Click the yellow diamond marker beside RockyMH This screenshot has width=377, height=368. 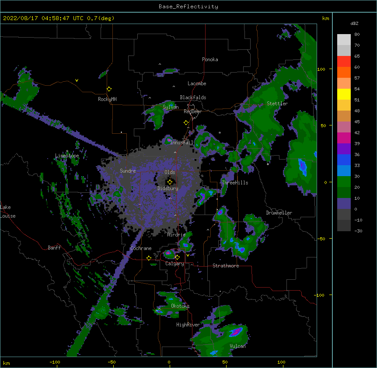[x=109, y=89]
